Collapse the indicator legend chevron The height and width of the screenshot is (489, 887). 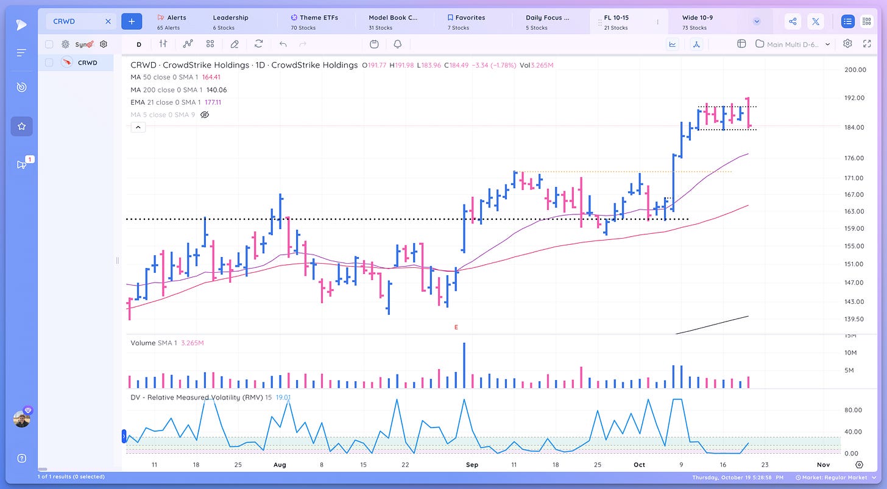[x=138, y=127]
